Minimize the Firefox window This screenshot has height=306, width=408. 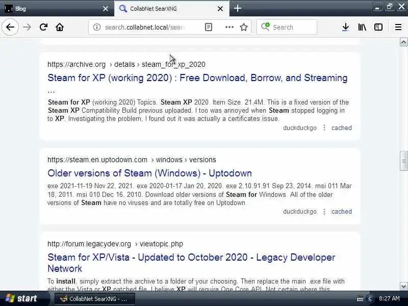coord(377,7)
